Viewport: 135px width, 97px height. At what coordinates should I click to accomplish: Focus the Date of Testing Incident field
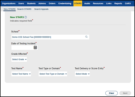coord(22,48)
